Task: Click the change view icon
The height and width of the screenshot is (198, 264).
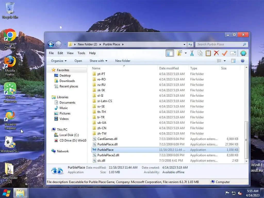Action: 219,61
